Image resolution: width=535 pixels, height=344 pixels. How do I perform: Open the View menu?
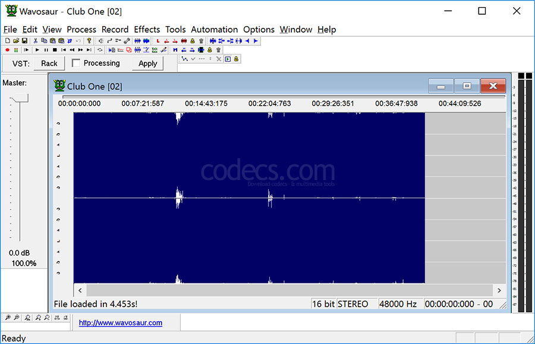(52, 30)
